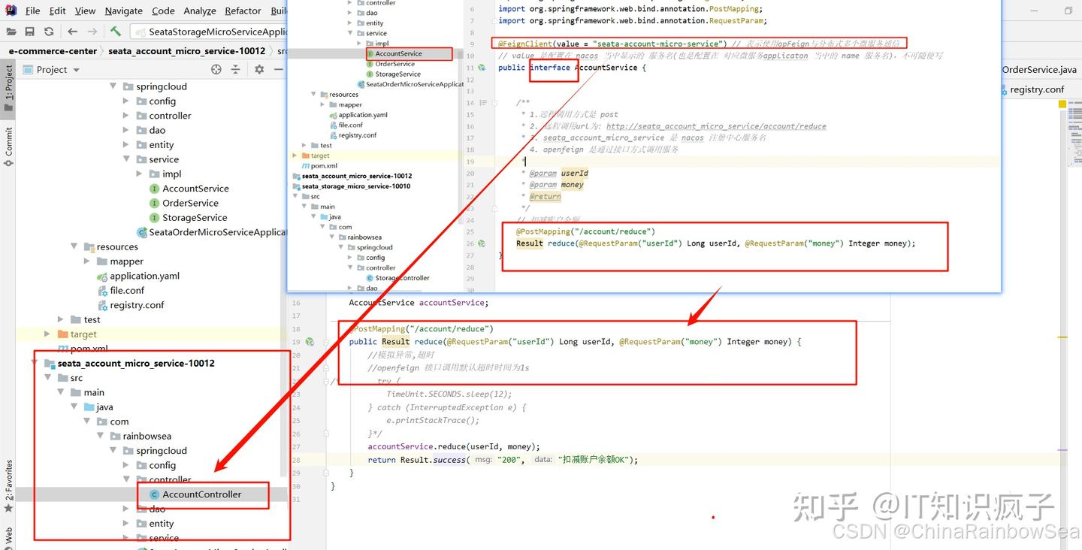Screen dimensions: 1082x550
Task: Select AccountController in the project tree
Action: click(202, 494)
